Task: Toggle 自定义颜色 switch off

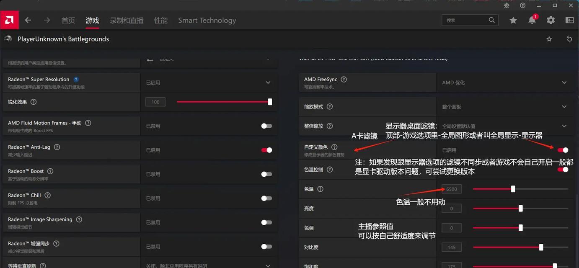Action: click(563, 150)
